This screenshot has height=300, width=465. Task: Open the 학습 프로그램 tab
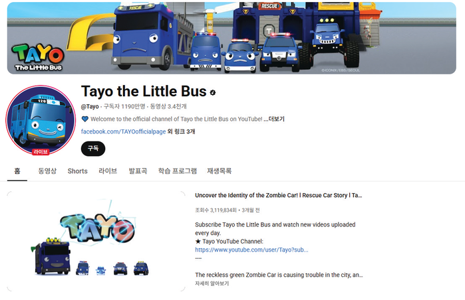click(x=178, y=171)
